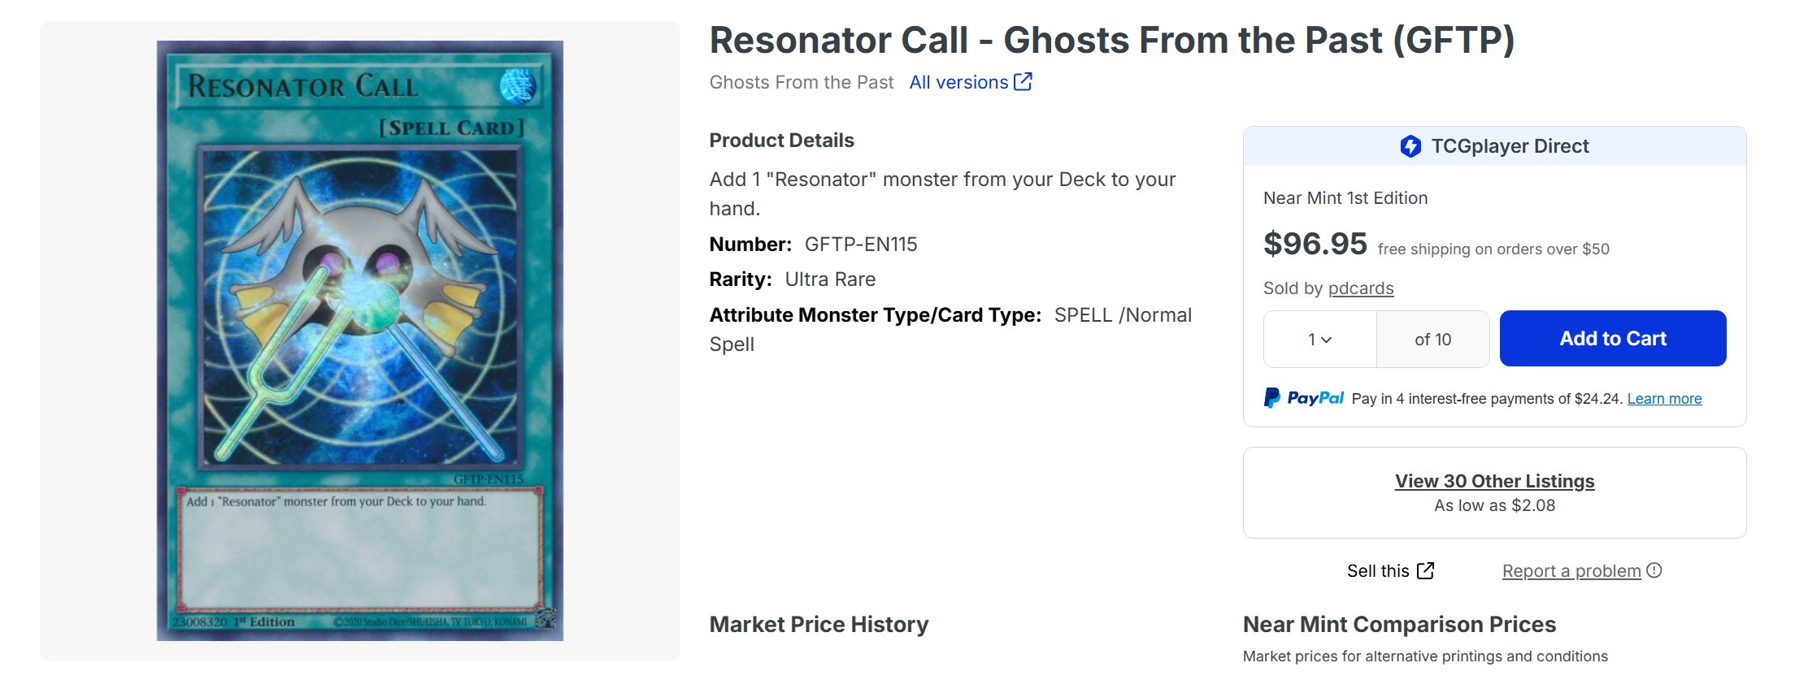Click Report a problem link
Image resolution: width=1808 pixels, height=680 pixels.
pos(1571,571)
